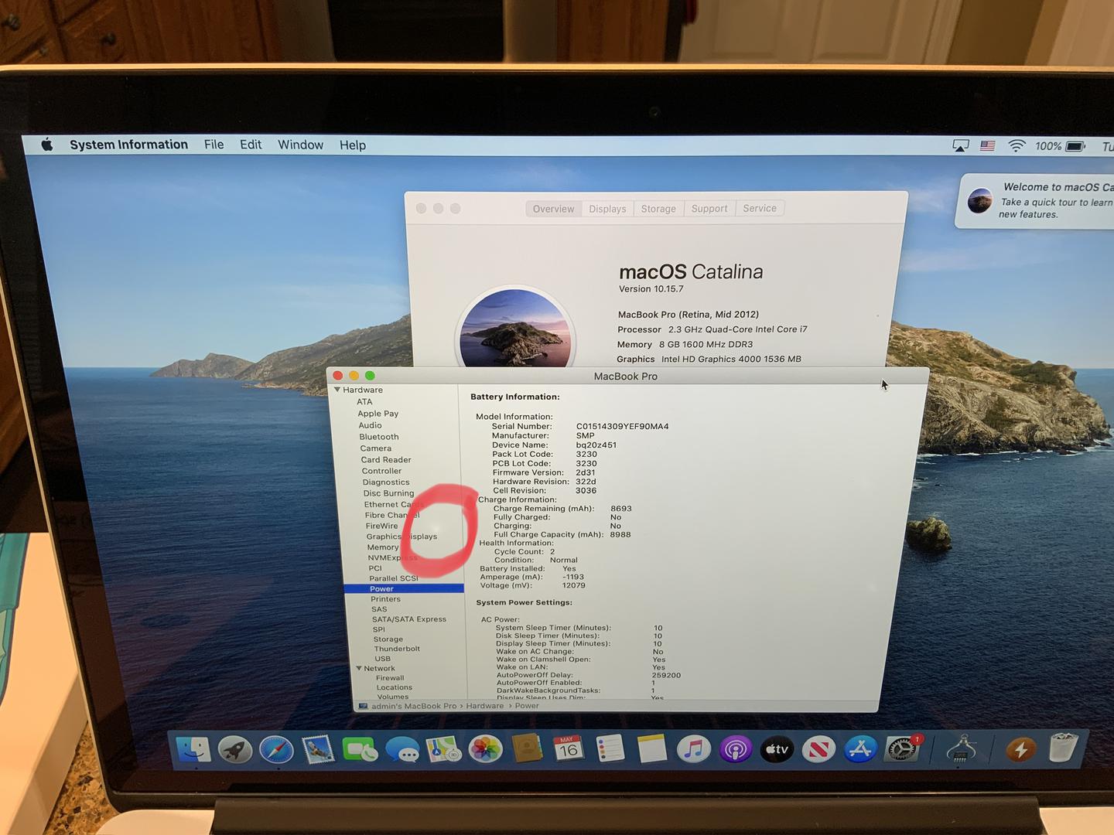Open the Apple TV app in the Dock
This screenshot has width=1114, height=835.
click(777, 748)
